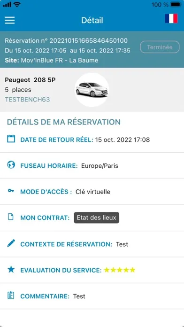Screen dimensions: 184x327
Task: Select the Fuseau horaire Europe/Paris row
Action: click(x=92, y=165)
